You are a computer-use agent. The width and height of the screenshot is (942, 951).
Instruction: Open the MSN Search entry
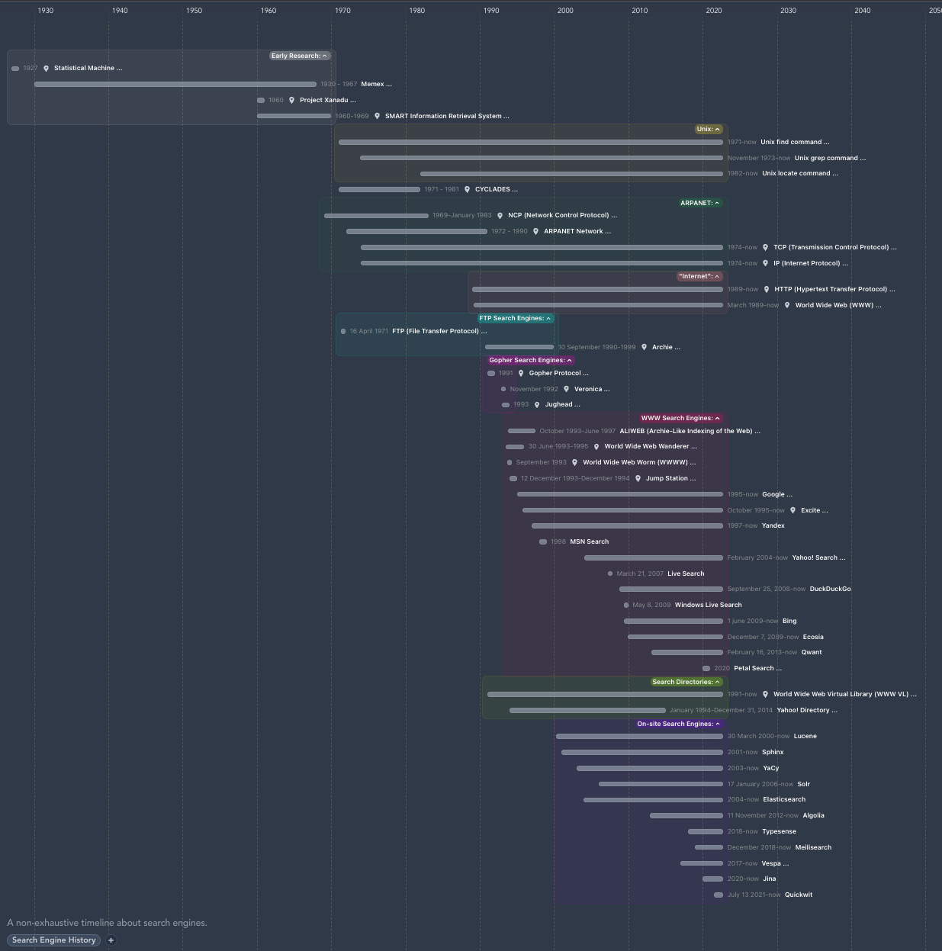[x=589, y=542]
